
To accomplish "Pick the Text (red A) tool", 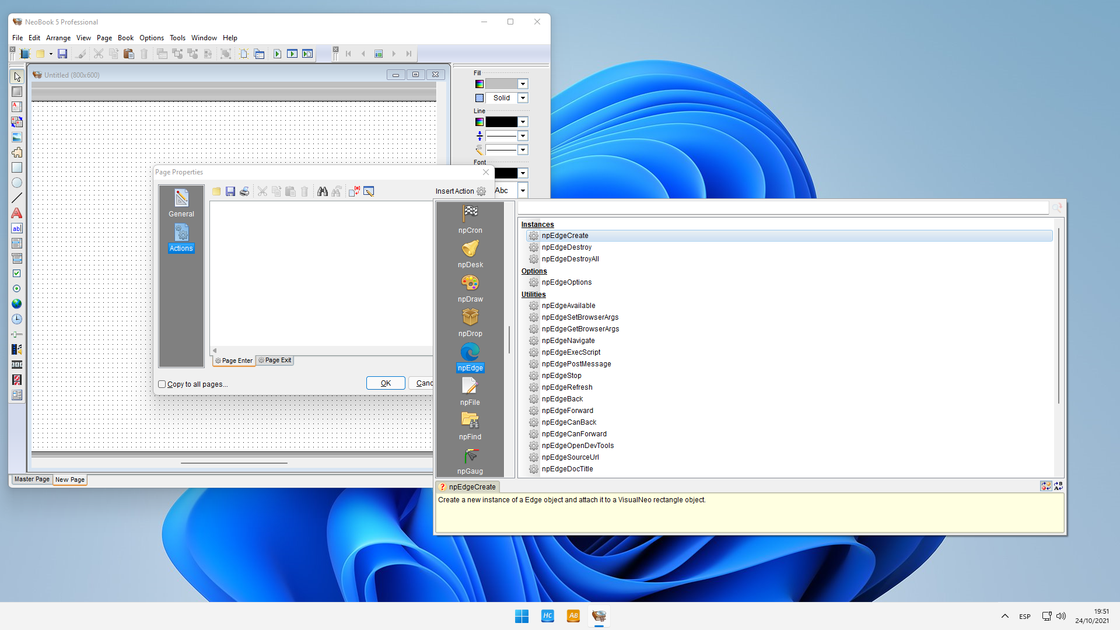I will point(17,213).
